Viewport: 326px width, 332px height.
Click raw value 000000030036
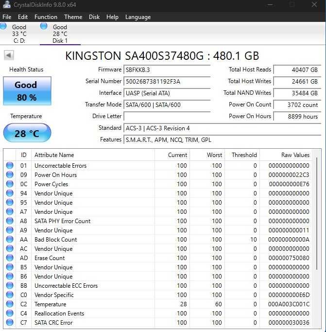pyautogui.click(x=289, y=322)
